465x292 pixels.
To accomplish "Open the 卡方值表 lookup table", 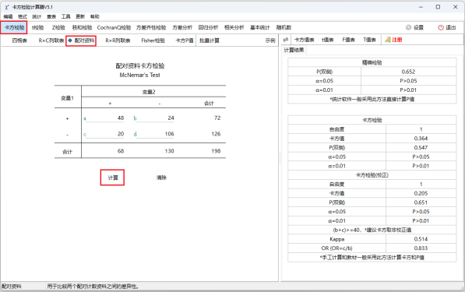I will (305, 40).
